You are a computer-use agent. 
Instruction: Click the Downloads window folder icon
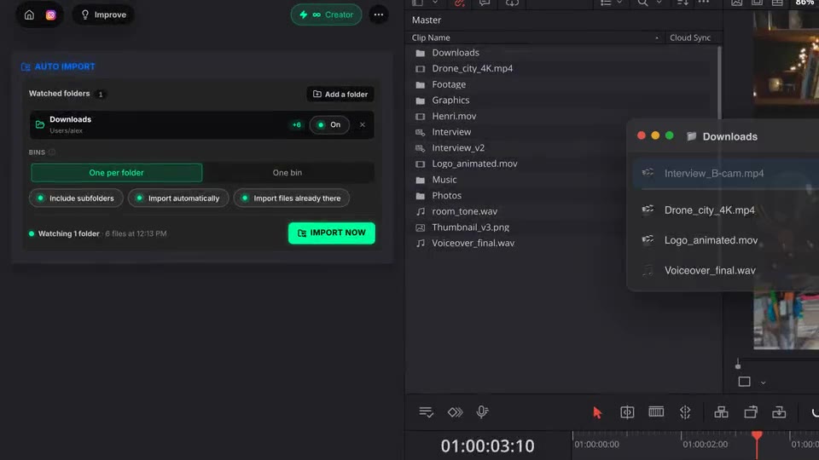(691, 136)
